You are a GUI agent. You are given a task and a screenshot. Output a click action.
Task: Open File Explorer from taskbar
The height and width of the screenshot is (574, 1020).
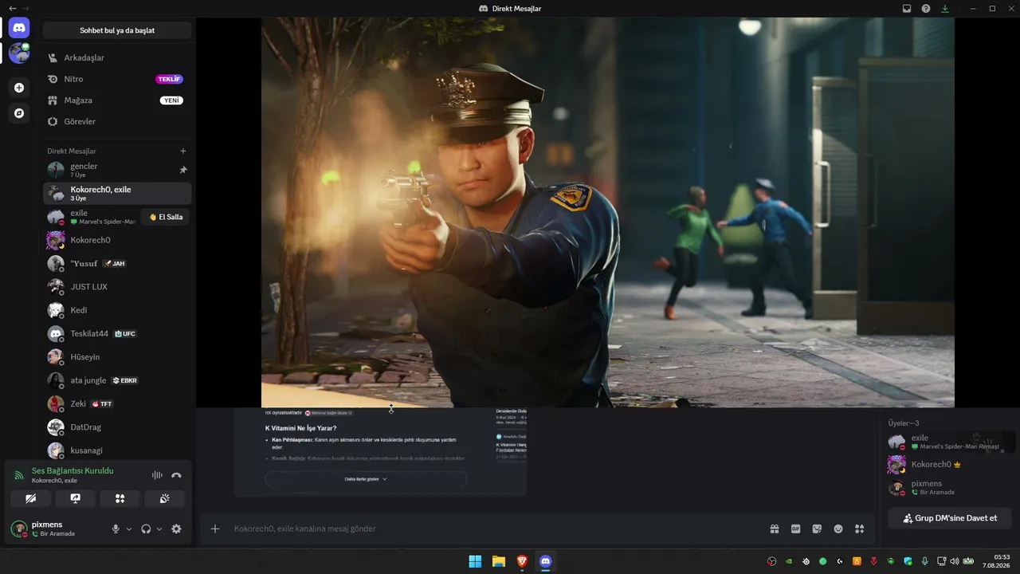pyautogui.click(x=499, y=561)
